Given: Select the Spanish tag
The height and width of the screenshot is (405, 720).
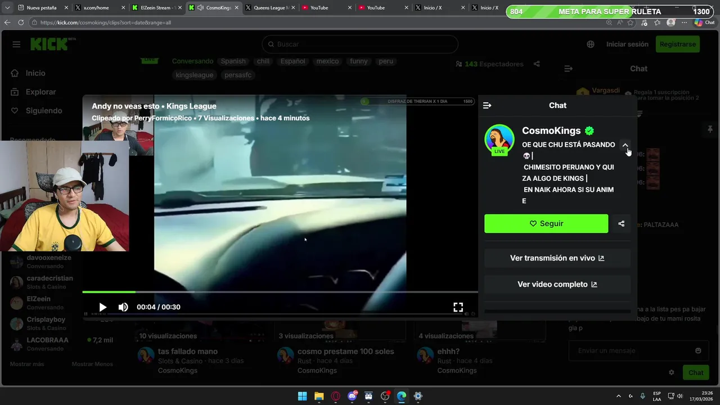Looking at the screenshot, I should pyautogui.click(x=233, y=61).
